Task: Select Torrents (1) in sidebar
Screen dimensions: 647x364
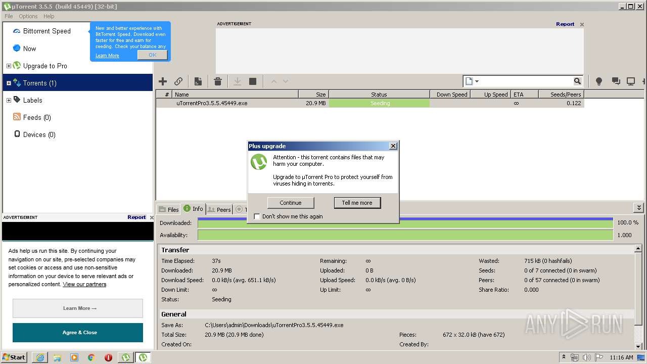Action: click(x=78, y=83)
